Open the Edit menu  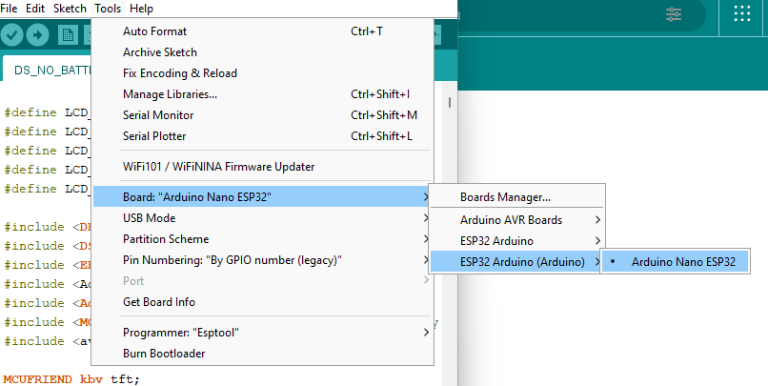[x=35, y=9]
